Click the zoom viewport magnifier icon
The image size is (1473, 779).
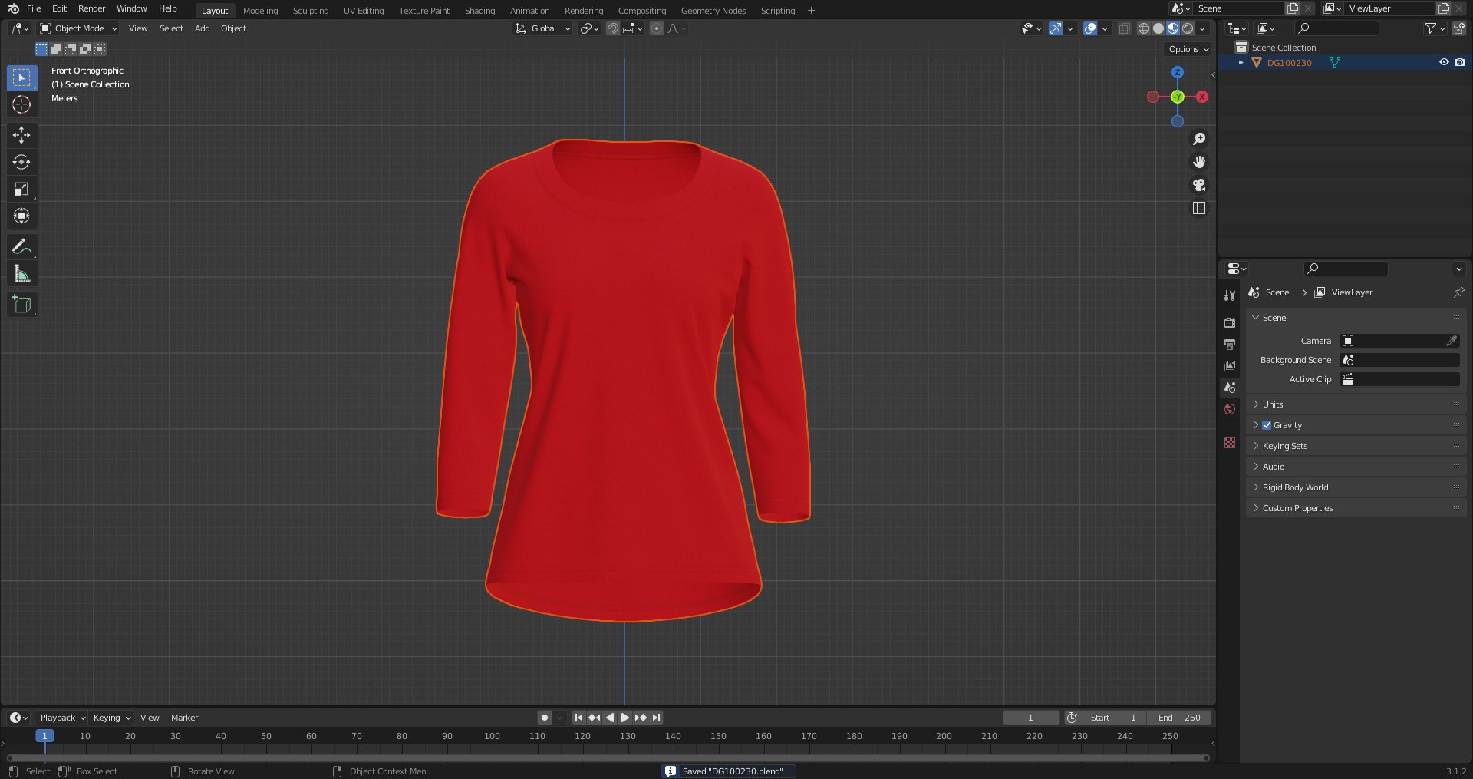click(1199, 139)
